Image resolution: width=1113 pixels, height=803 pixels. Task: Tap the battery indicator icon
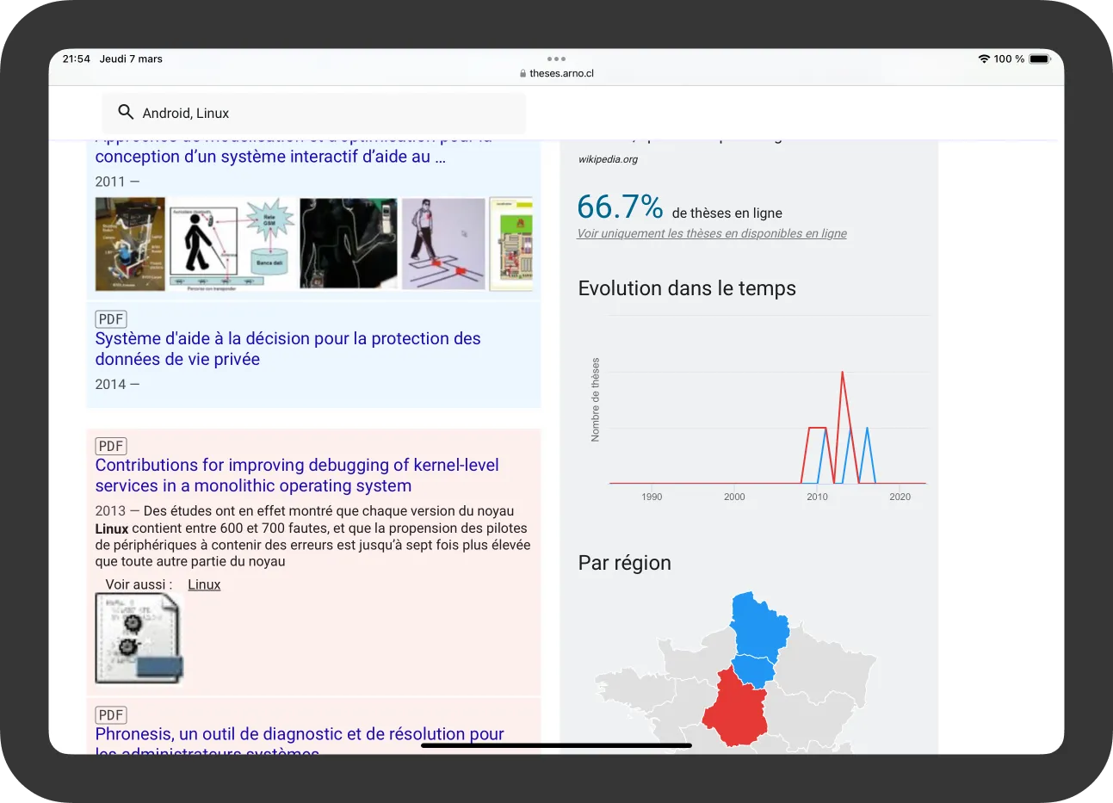point(1040,59)
